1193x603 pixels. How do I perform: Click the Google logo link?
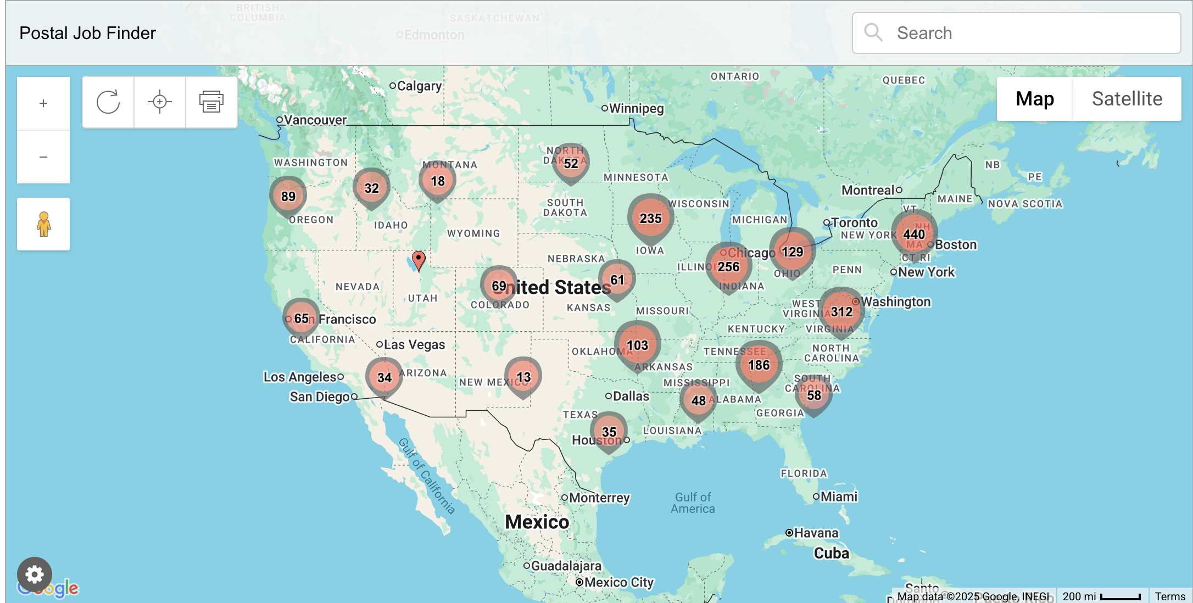pos(48,589)
